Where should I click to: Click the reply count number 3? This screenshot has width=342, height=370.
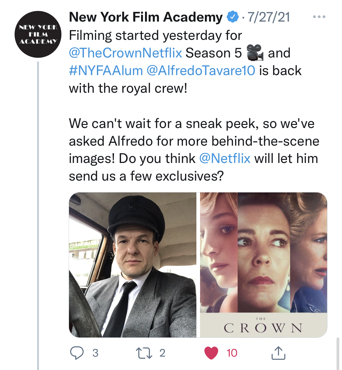coord(95,353)
